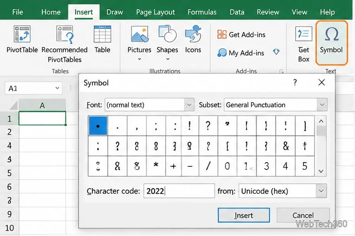
Task: Select the digit 5 symbol
Action: (x=305, y=166)
